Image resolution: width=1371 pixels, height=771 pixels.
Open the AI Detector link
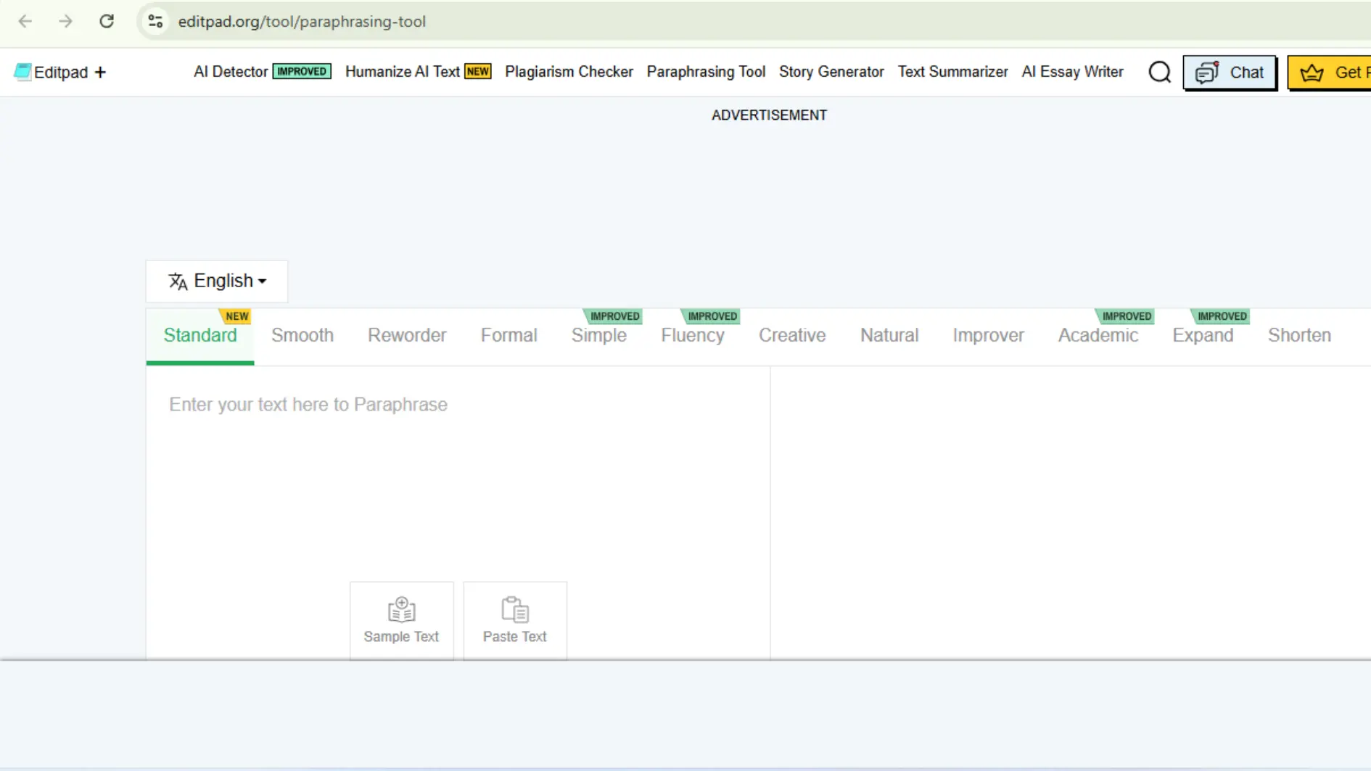coord(231,72)
